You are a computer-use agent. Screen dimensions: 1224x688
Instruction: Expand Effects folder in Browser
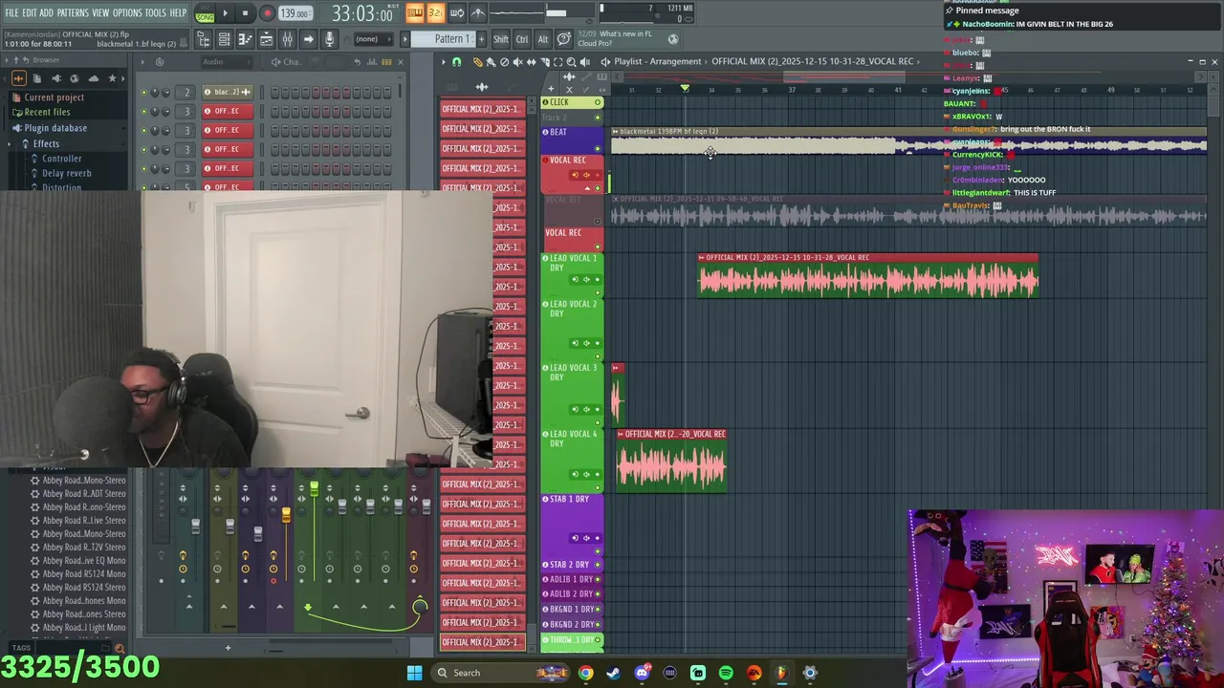46,143
